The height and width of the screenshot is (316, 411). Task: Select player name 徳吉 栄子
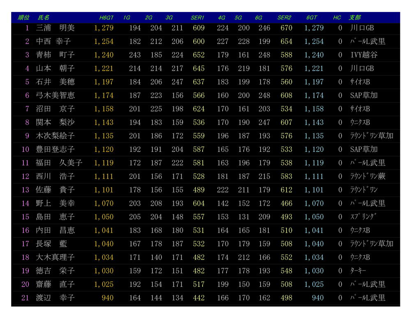point(55,271)
